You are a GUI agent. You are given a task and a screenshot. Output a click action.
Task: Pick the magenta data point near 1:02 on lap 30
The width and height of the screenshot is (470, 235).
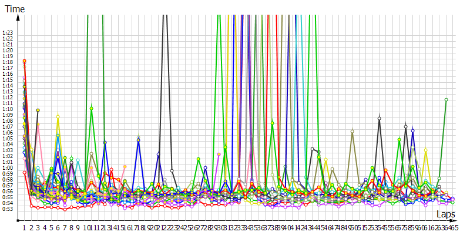219,154
